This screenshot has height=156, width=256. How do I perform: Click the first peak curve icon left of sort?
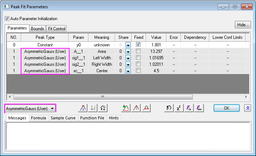point(83,108)
